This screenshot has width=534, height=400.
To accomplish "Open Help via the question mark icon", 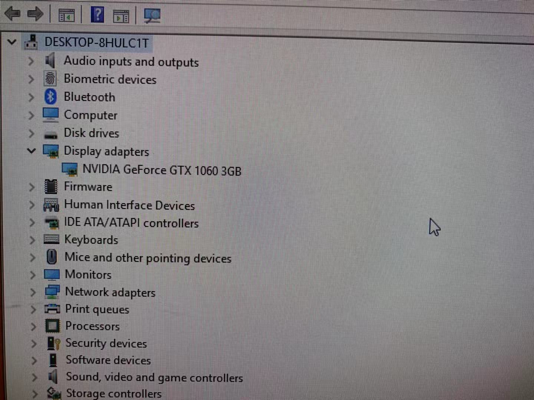I will click(97, 15).
